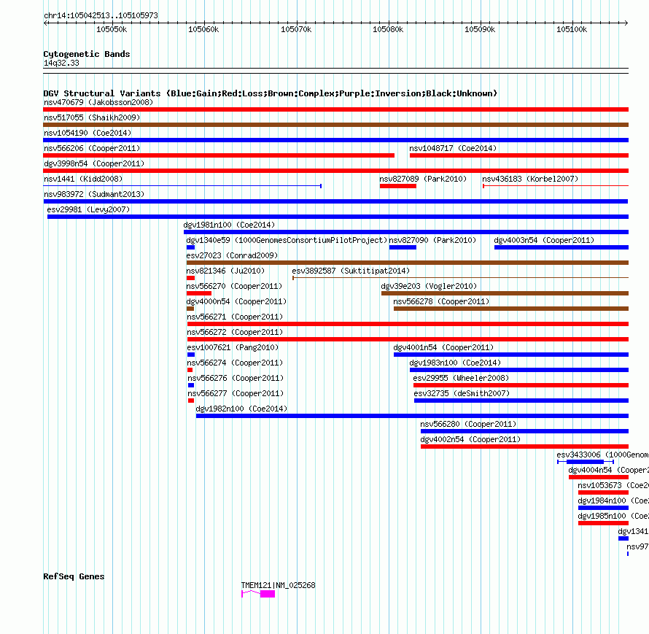Click the nsv470679 (Jakobsson2008) red loss bar
The height and width of the screenshot is (634, 649).
coord(335,109)
